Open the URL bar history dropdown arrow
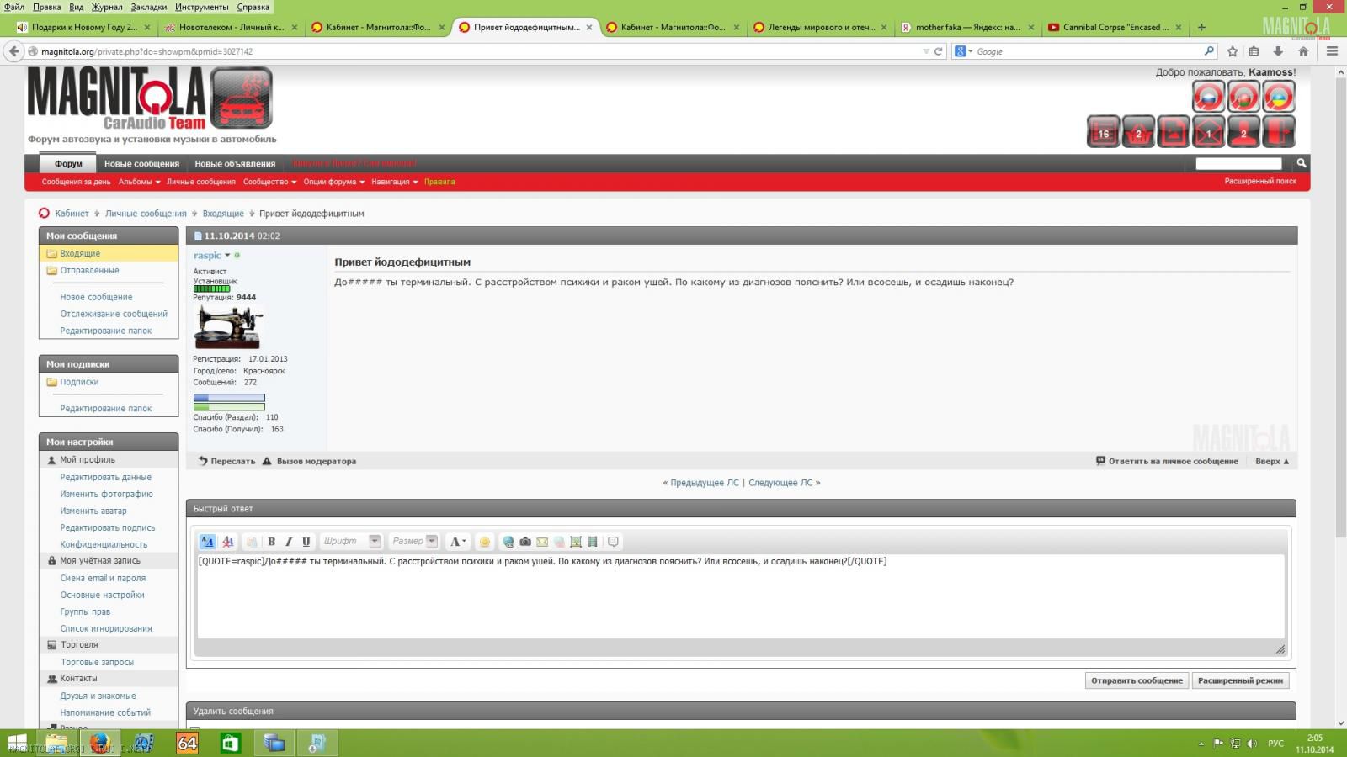1347x757 pixels. click(x=926, y=51)
